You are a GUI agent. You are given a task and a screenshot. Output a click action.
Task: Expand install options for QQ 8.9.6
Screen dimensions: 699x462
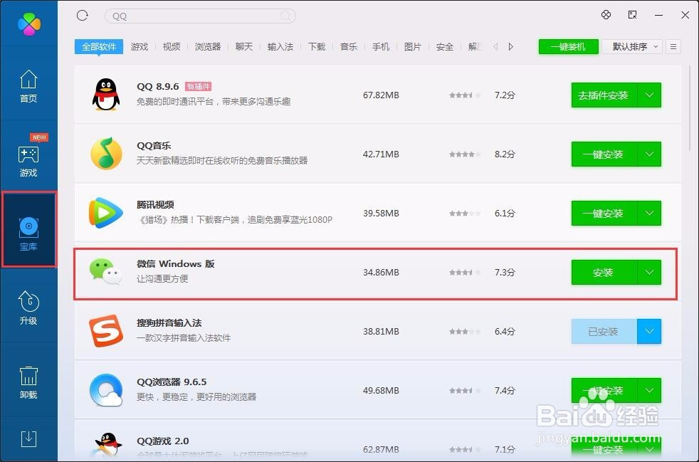point(649,95)
